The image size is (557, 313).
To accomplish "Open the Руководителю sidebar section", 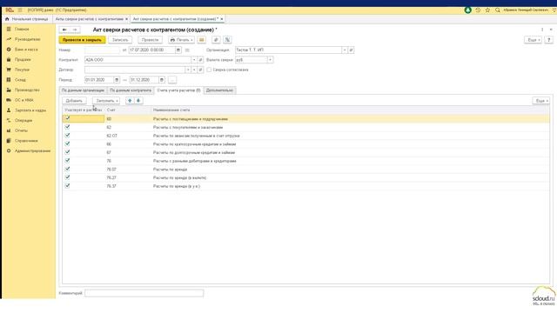I will click(27, 39).
